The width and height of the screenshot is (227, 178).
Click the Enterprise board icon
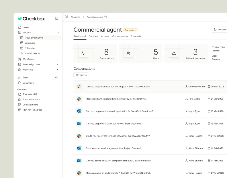pyautogui.click(x=21, y=48)
